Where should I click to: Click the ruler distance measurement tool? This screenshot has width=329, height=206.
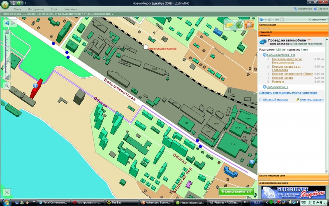(x=229, y=25)
